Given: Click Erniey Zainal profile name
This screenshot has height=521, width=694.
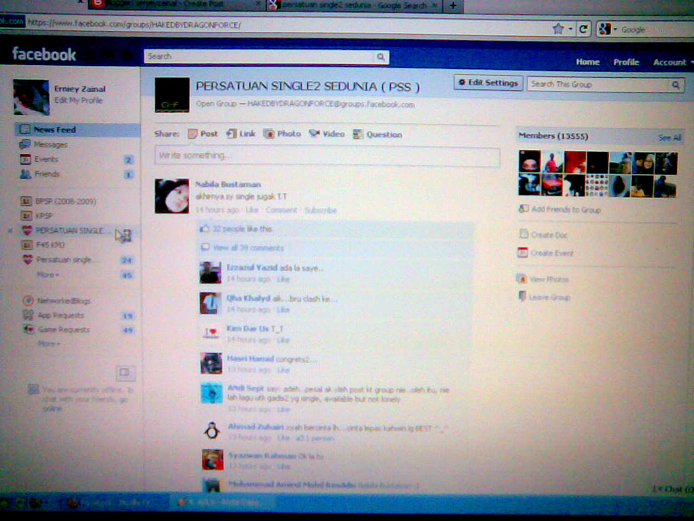Looking at the screenshot, I should tap(80, 88).
